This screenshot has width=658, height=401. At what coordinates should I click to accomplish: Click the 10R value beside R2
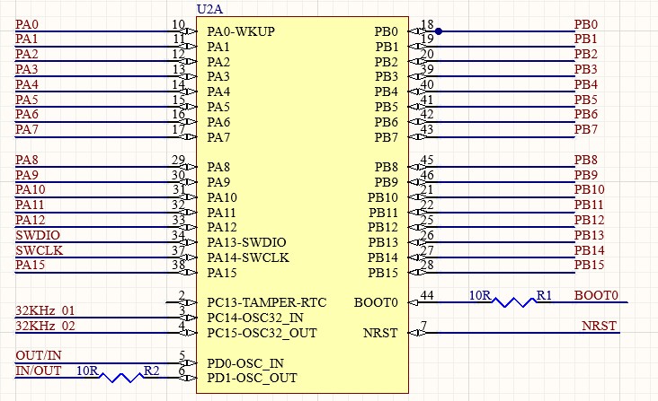(x=87, y=370)
